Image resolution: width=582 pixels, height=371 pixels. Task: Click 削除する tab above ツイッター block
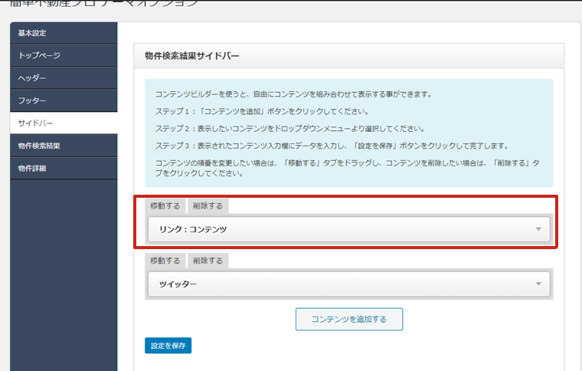click(x=208, y=261)
